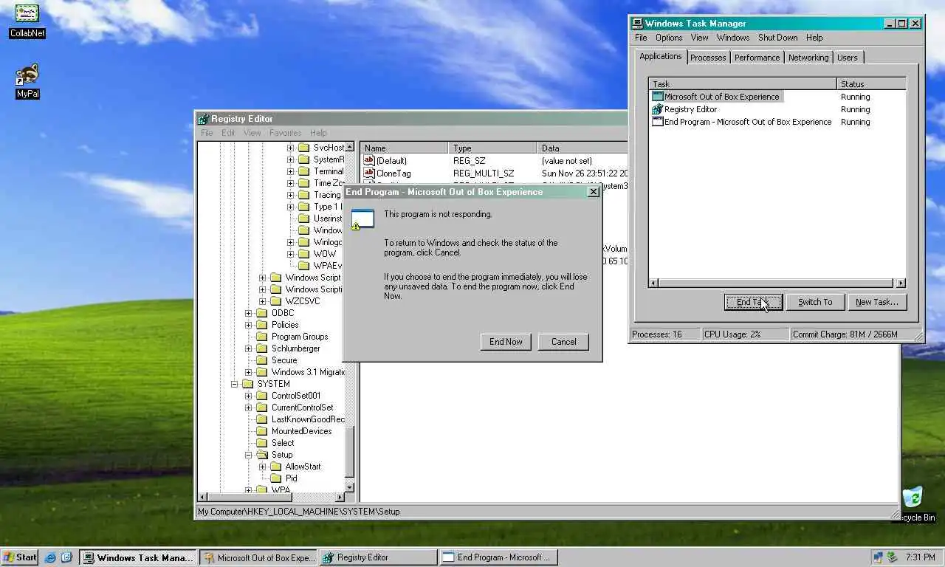Image resolution: width=945 pixels, height=567 pixels.
Task: Expand the AllowStart key
Action: pyautogui.click(x=263, y=467)
